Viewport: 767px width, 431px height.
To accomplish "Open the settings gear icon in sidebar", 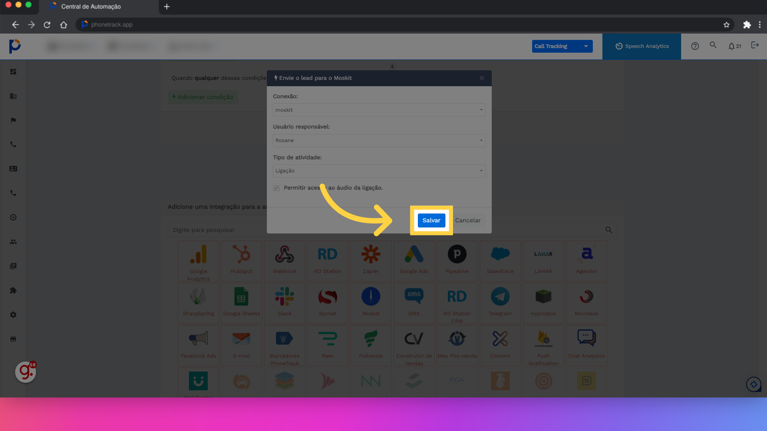I will coord(13,315).
